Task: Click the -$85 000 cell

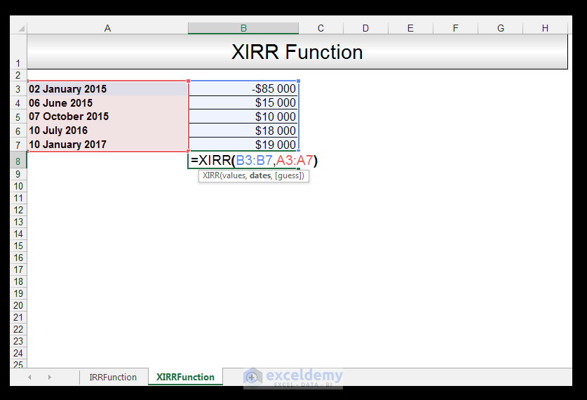Action: coord(243,88)
